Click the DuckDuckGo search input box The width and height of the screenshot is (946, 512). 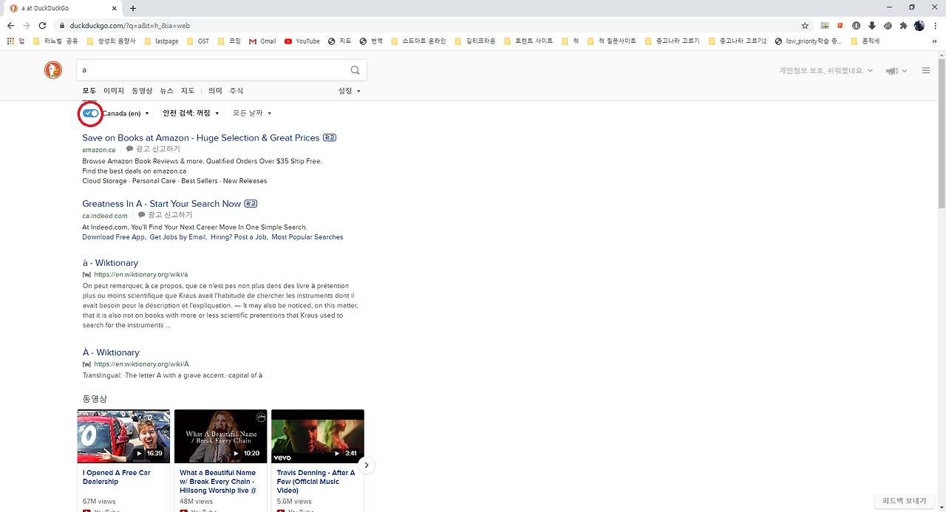tap(214, 70)
